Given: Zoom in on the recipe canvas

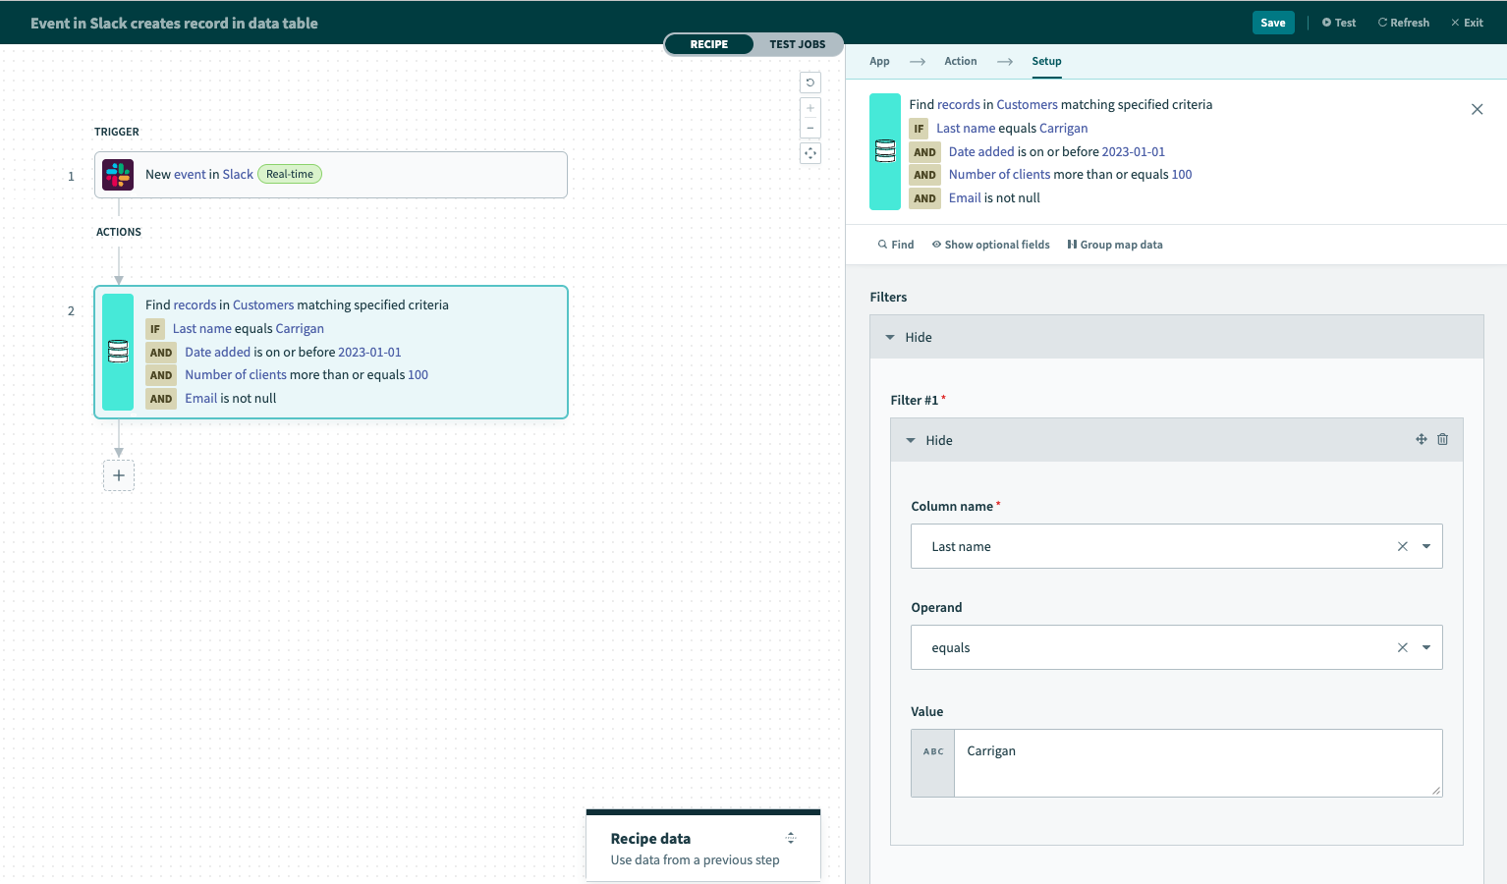Looking at the screenshot, I should tap(810, 108).
